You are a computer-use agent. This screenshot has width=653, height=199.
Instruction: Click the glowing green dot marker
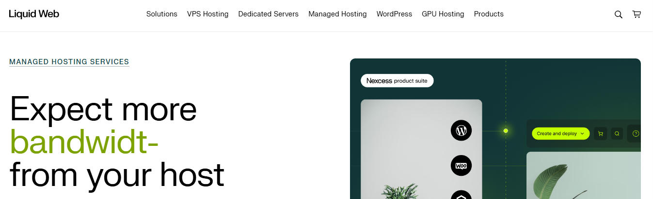pyautogui.click(x=506, y=131)
